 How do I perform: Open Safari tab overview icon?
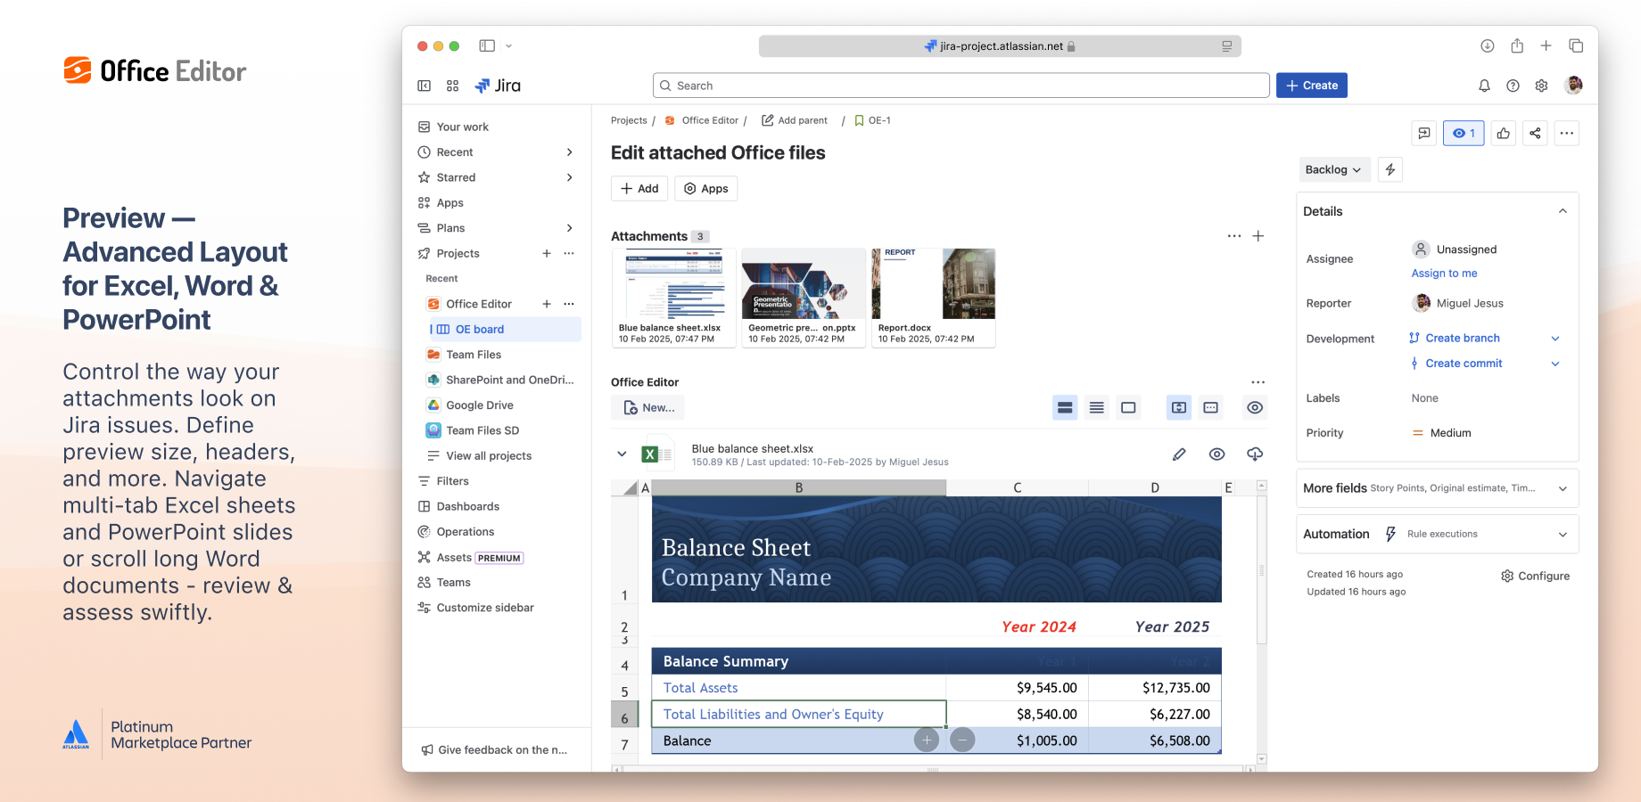click(1576, 45)
